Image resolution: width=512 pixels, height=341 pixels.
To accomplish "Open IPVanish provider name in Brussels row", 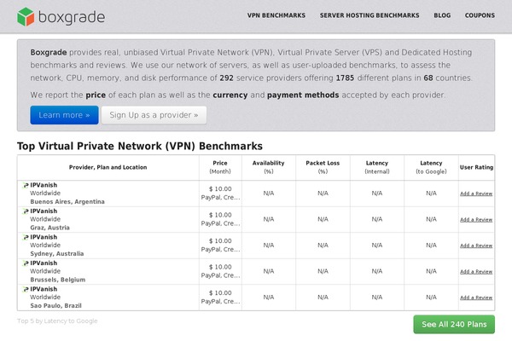I will [x=44, y=263].
